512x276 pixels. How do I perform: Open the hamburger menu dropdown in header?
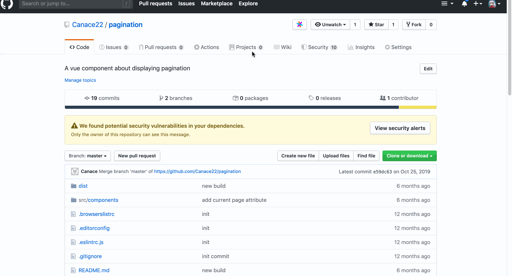click(447, 3)
